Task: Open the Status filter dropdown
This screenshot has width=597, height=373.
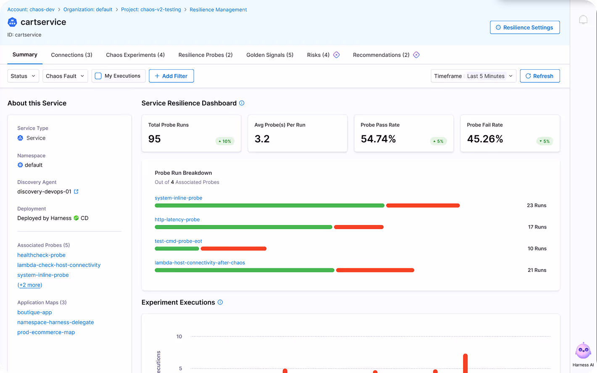Action: pyautogui.click(x=23, y=76)
